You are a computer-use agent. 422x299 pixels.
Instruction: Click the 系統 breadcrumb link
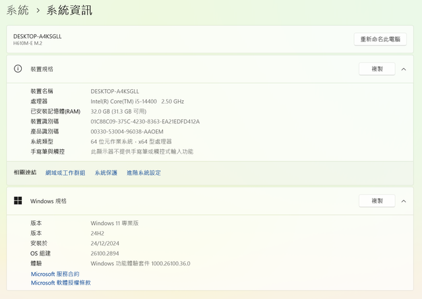(x=18, y=11)
